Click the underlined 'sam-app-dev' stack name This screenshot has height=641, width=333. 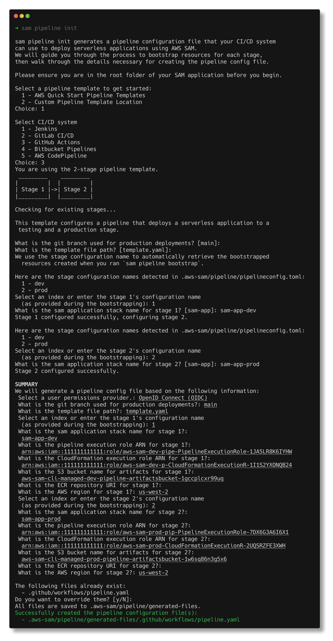click(39, 438)
